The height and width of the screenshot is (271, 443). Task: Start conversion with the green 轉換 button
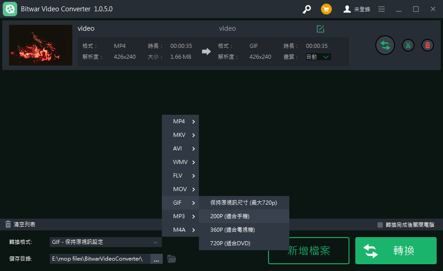tap(396, 251)
